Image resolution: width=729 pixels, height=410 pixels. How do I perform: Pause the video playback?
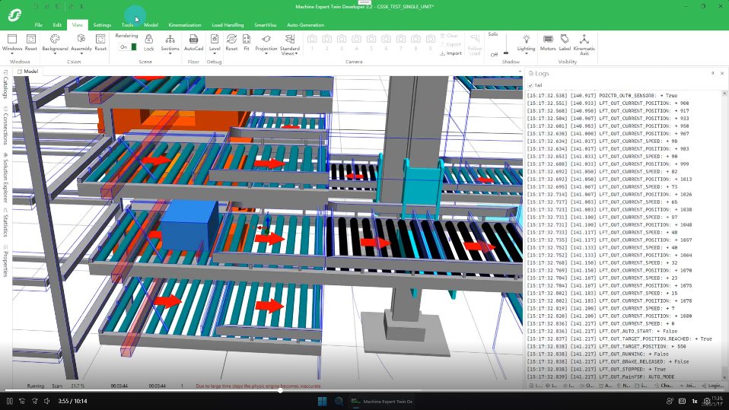9,401
